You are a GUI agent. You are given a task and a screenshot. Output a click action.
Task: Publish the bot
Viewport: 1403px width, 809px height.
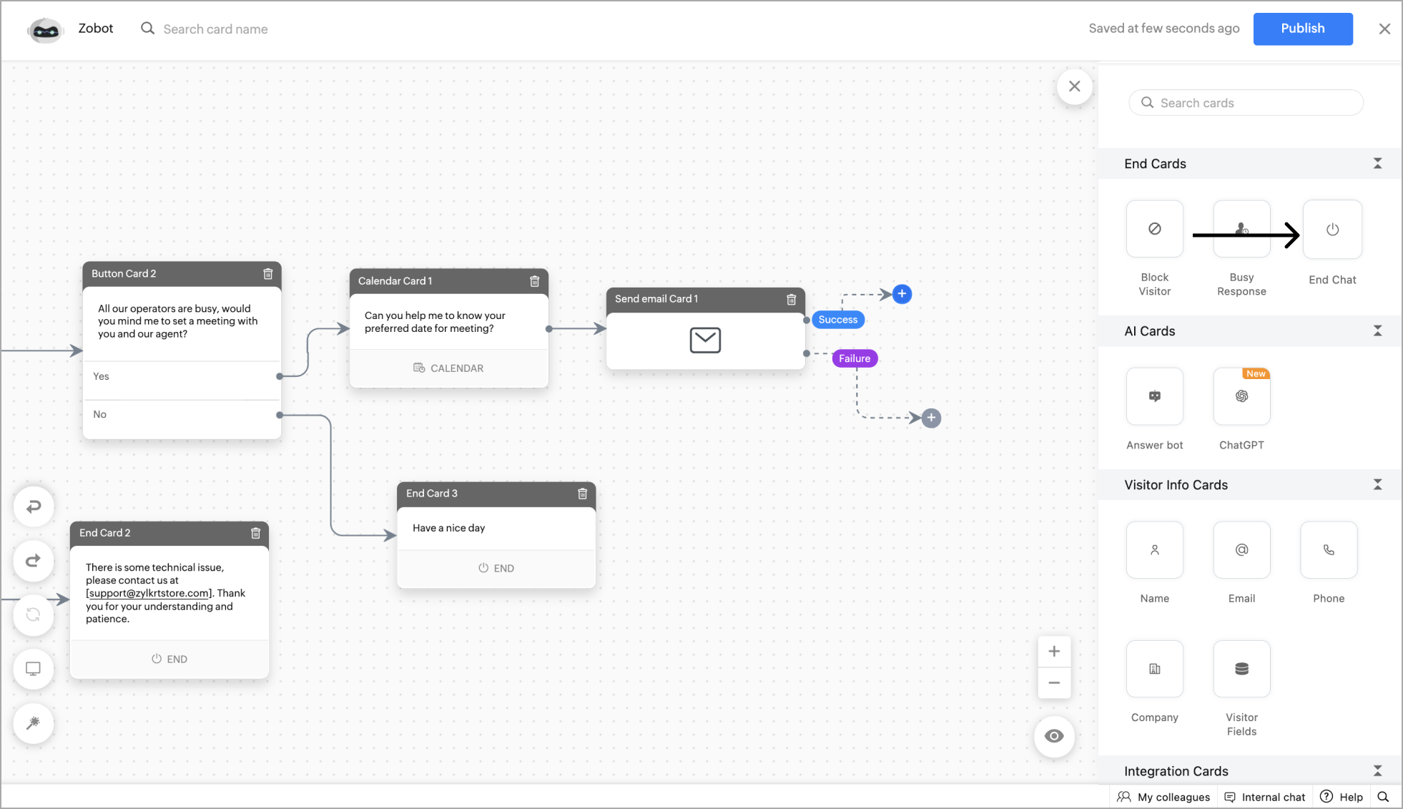pyautogui.click(x=1302, y=29)
